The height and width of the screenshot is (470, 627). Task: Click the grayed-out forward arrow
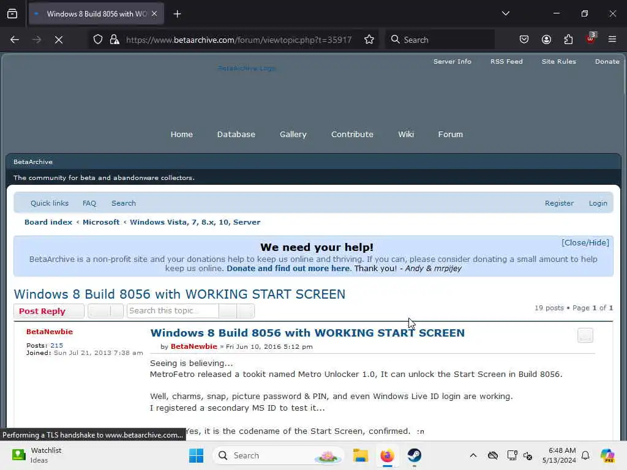[x=37, y=40]
